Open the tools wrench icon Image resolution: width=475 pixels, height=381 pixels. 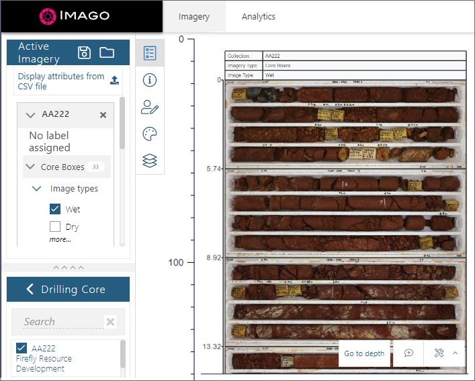click(x=439, y=353)
